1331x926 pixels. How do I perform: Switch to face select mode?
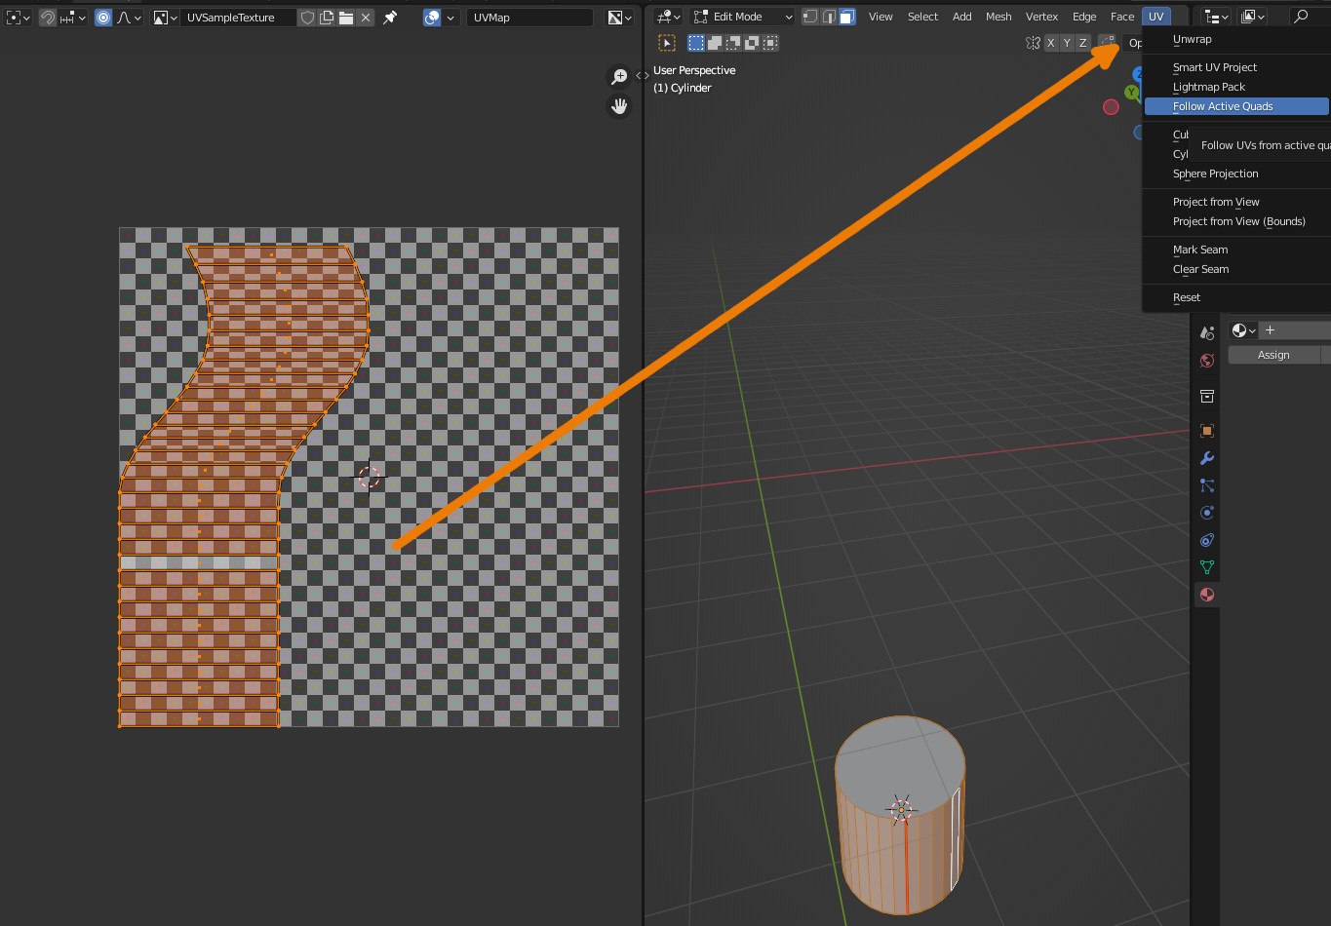847,17
